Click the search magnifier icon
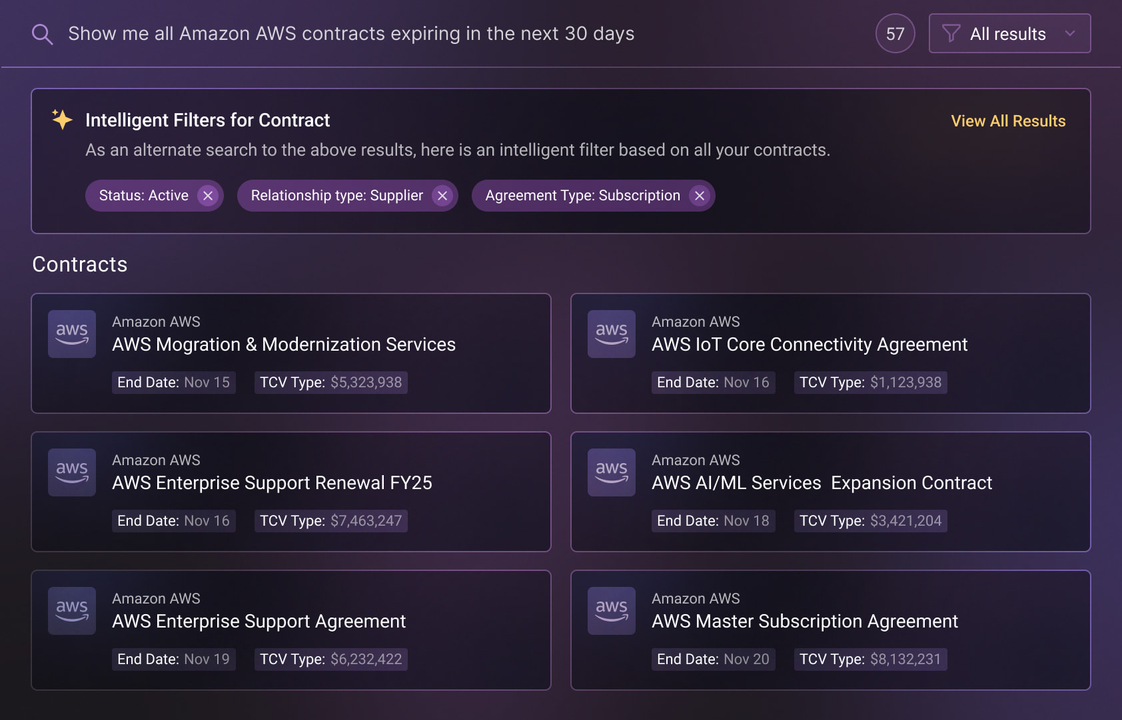Viewport: 1122px width, 720px height. point(42,34)
